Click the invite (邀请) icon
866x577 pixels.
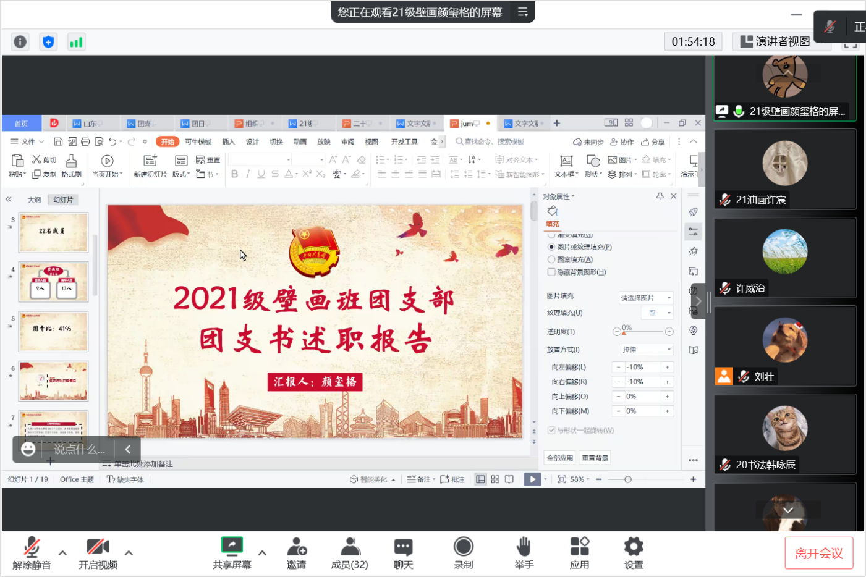pos(296,547)
